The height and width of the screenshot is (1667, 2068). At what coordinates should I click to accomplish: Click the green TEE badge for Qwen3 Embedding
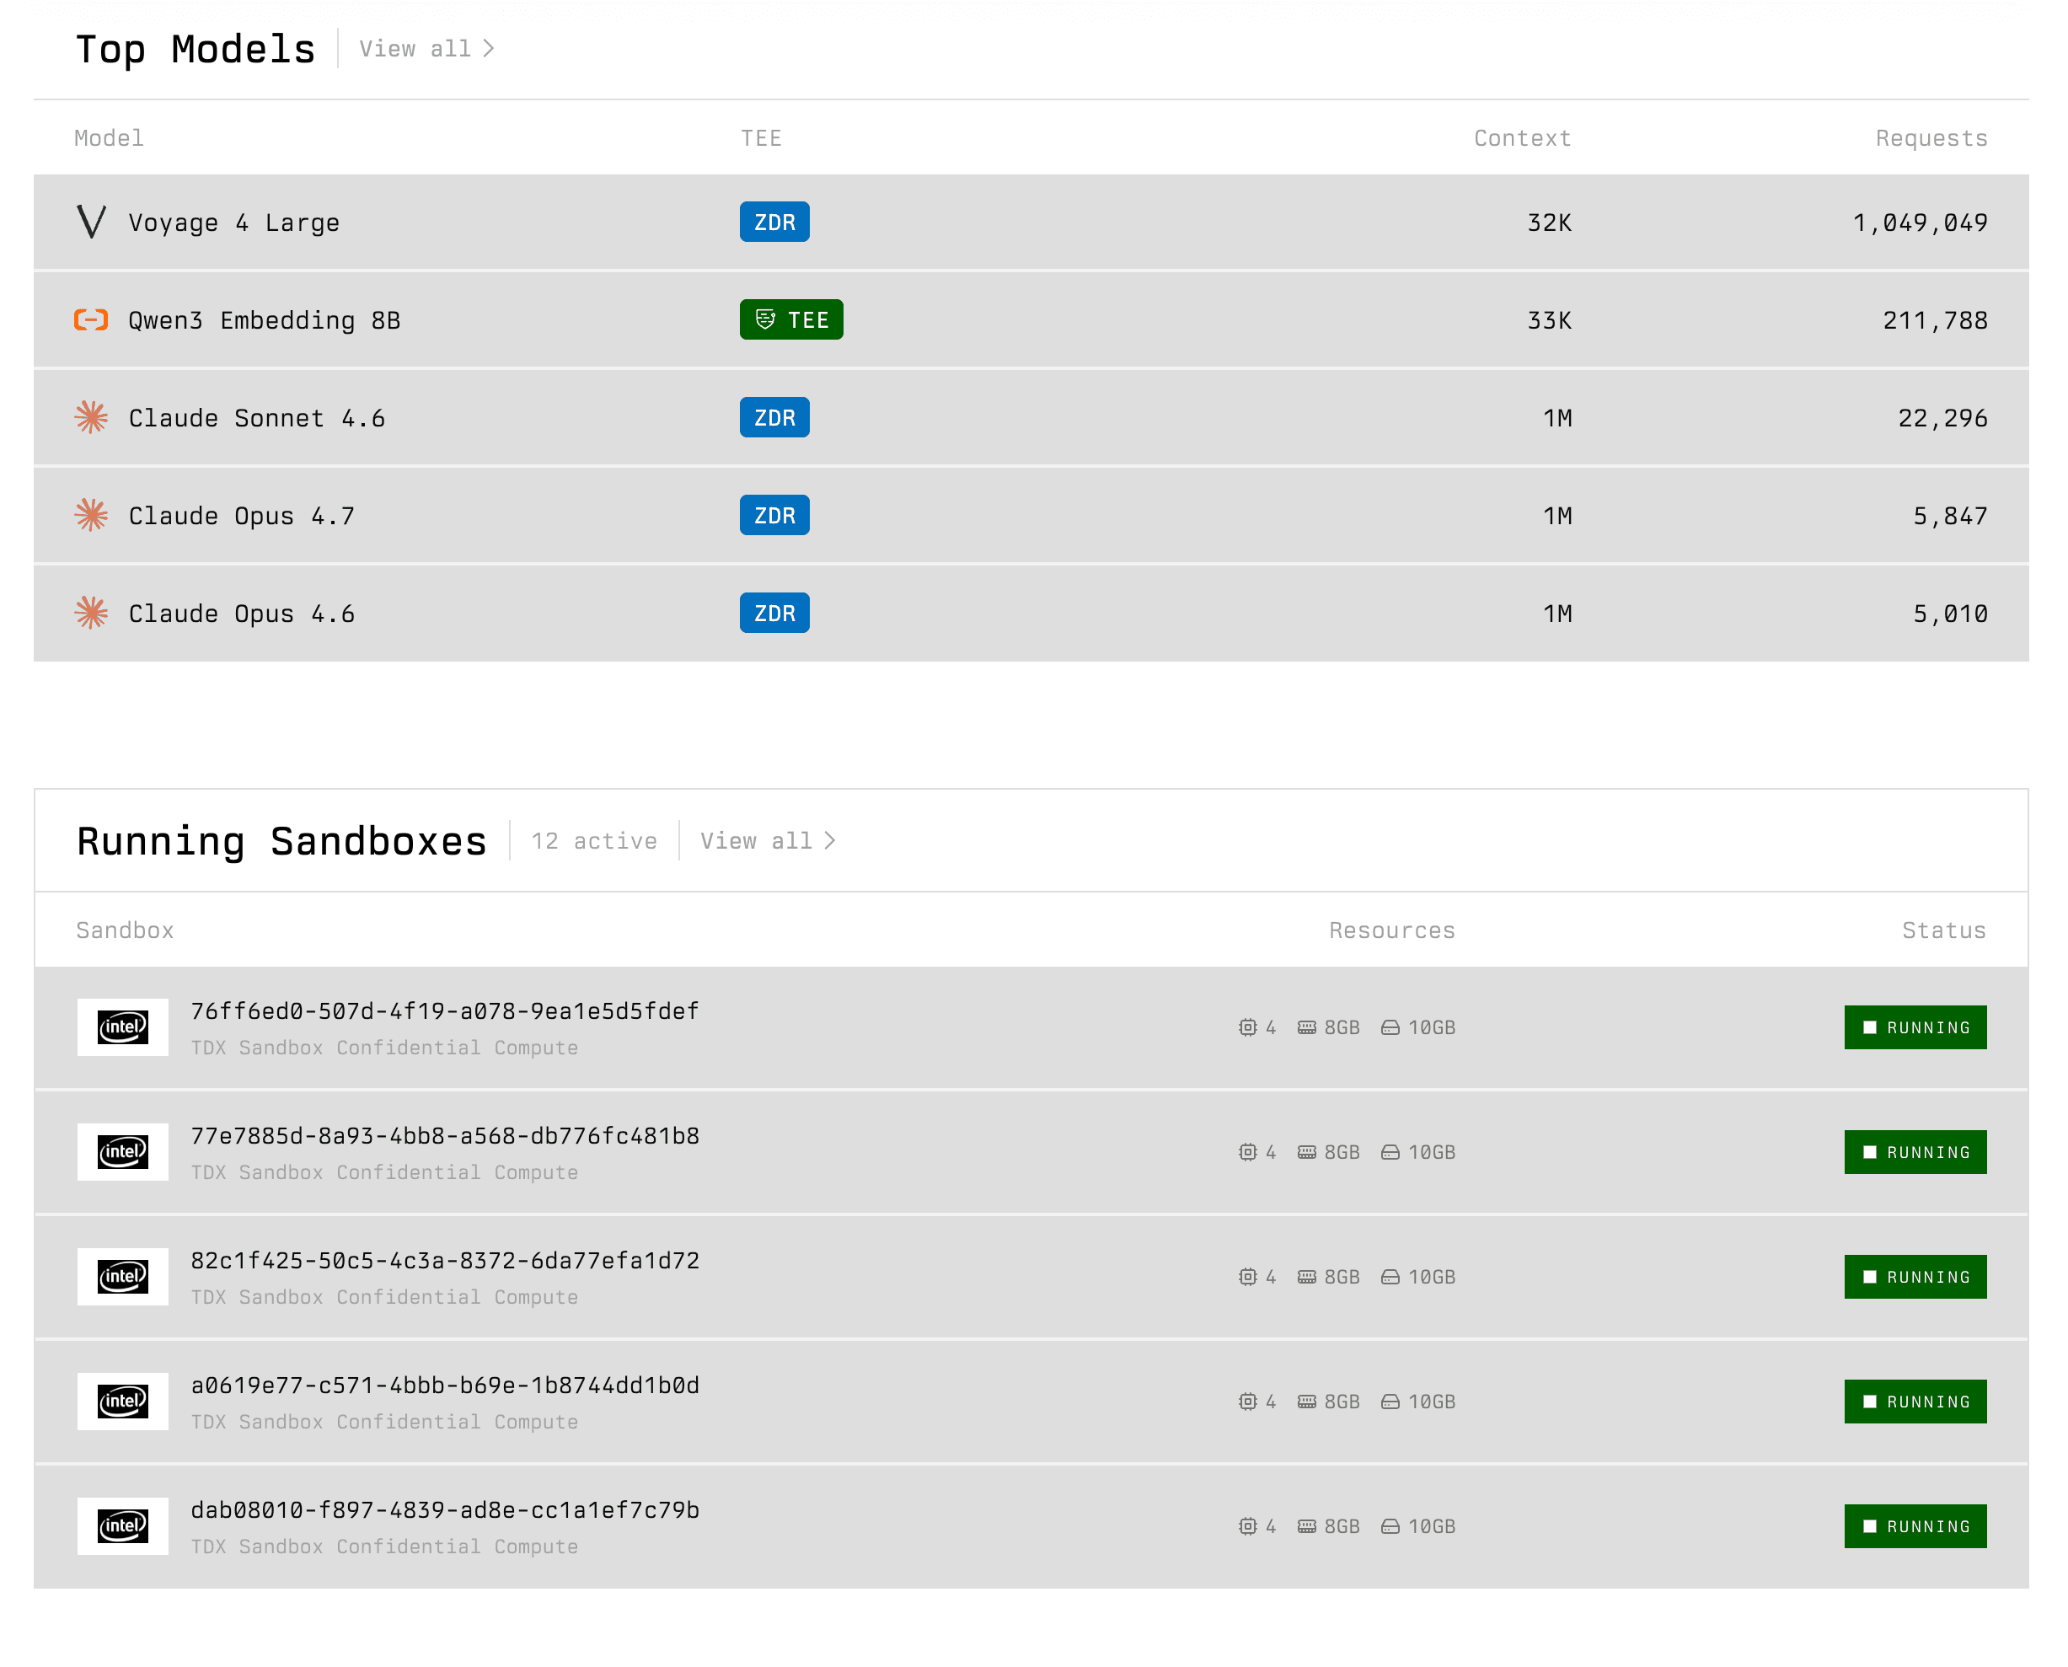pyautogui.click(x=791, y=319)
